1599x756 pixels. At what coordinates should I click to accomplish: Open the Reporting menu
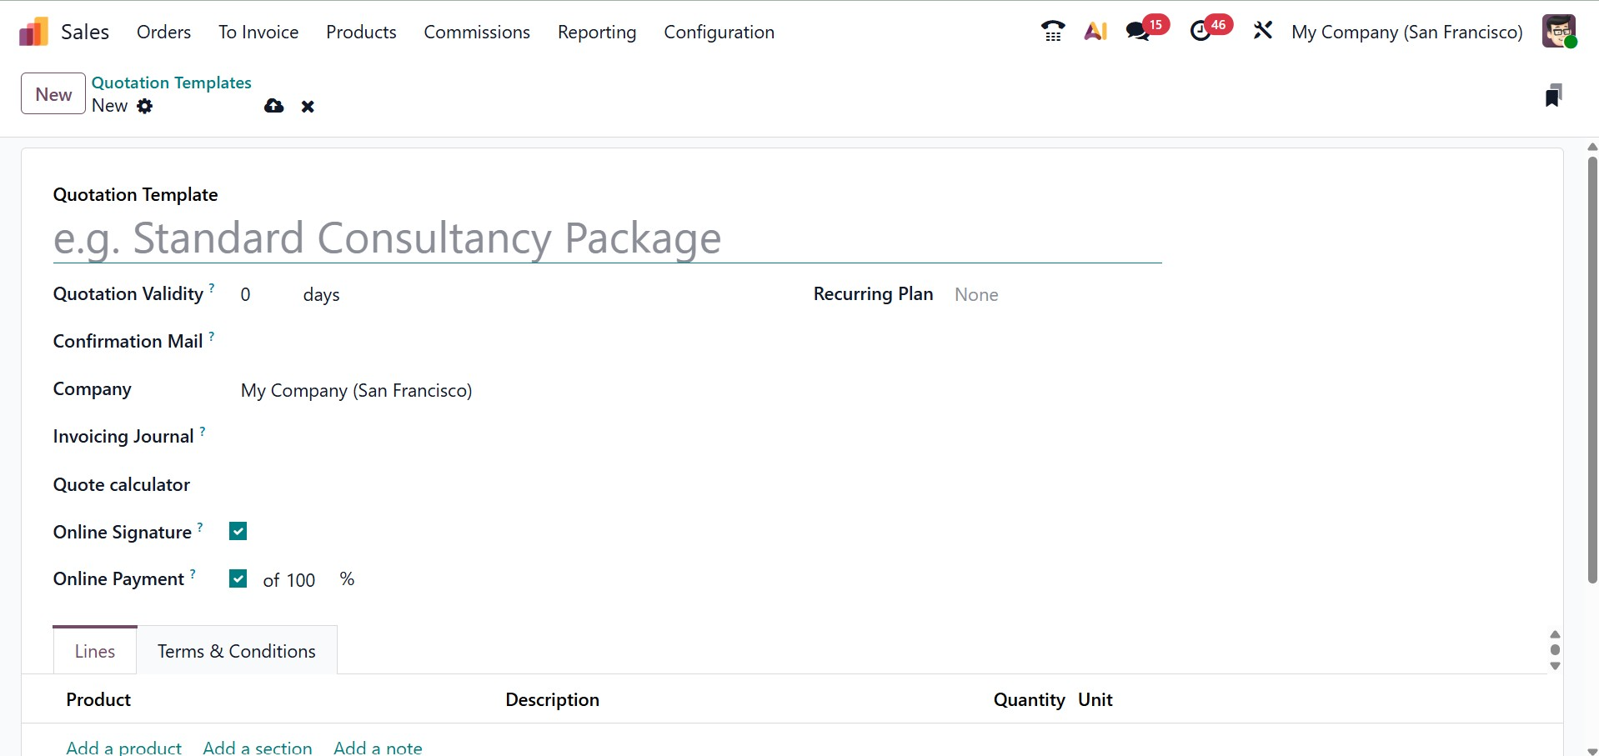596,33
